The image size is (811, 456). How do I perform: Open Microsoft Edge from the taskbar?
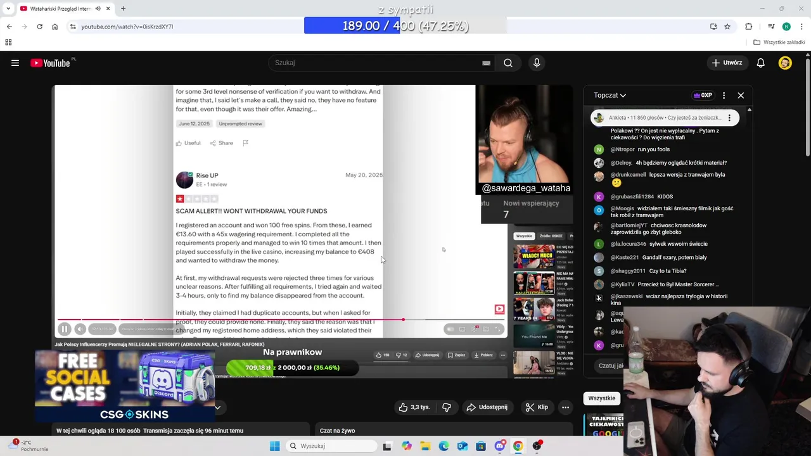[444, 446]
